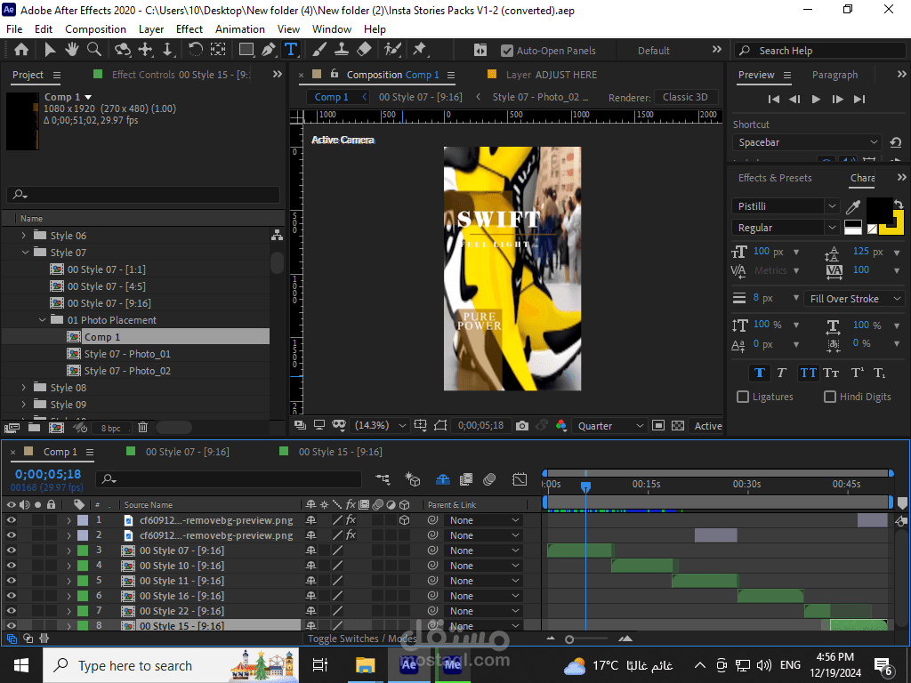Open the Pistilli font family dropdown
This screenshot has width=911, height=683.
[832, 206]
